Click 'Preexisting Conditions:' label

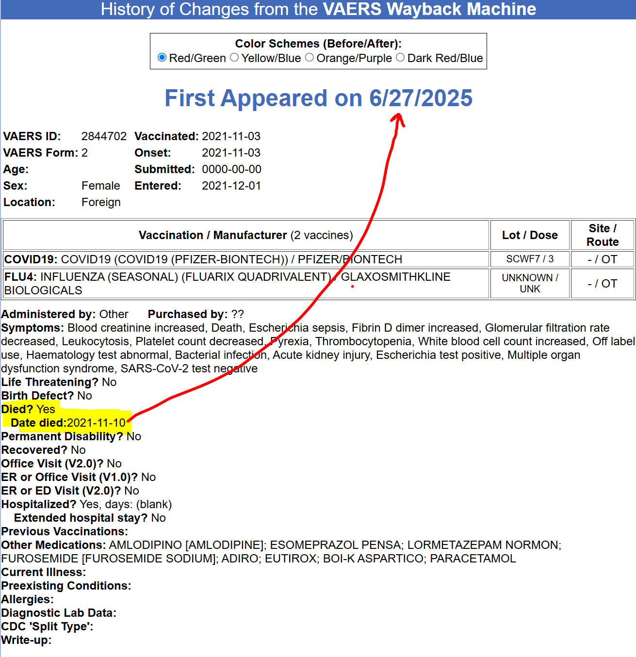(66, 586)
